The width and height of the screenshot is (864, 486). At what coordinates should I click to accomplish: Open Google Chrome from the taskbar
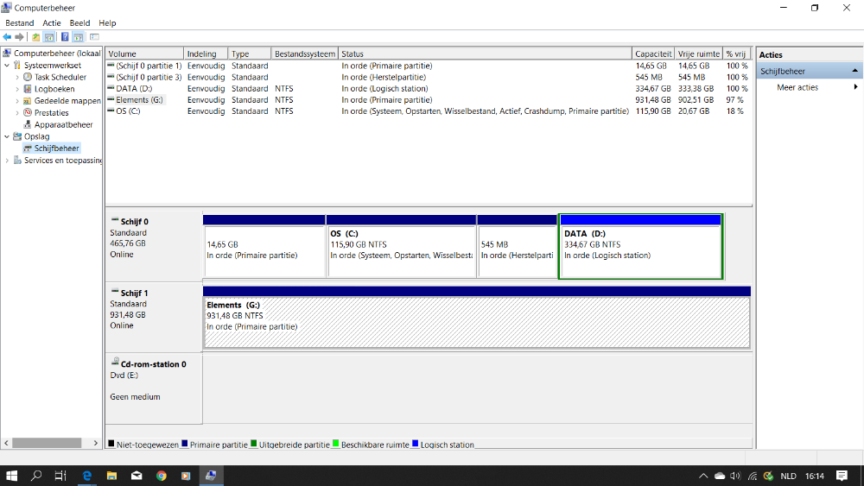161,476
